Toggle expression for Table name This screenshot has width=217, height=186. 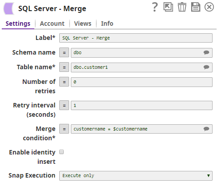64,67
